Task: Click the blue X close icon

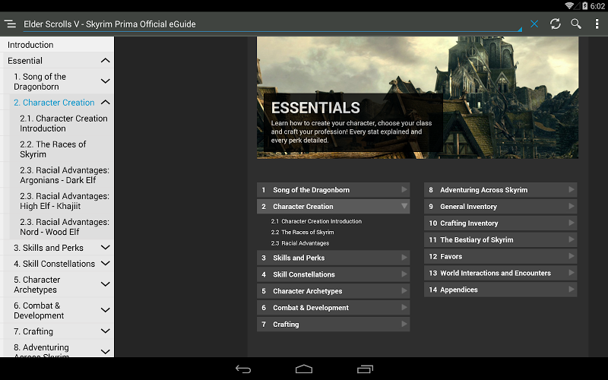Action: 534,24
